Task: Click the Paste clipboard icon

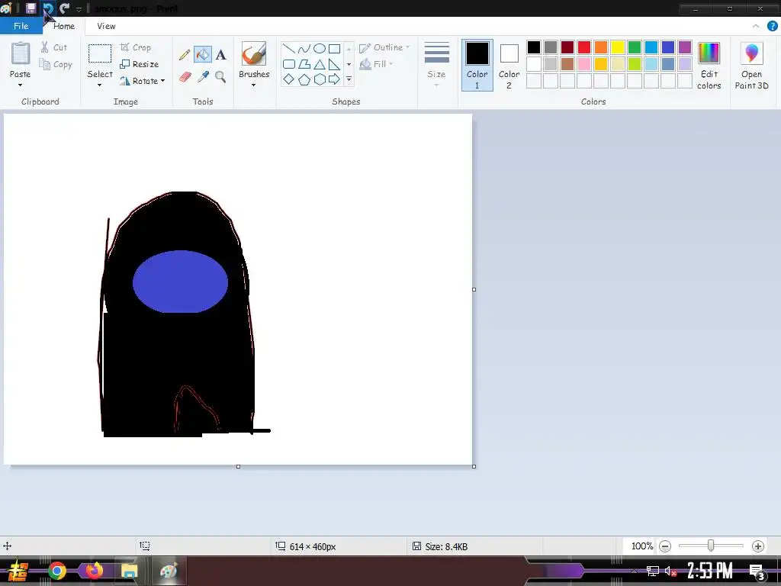Action: pyautogui.click(x=21, y=54)
